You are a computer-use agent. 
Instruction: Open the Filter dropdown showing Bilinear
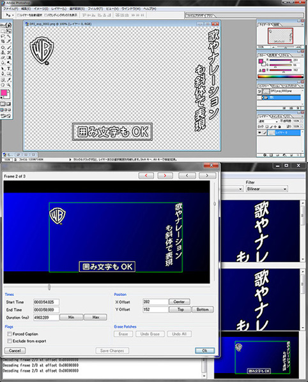(266, 189)
